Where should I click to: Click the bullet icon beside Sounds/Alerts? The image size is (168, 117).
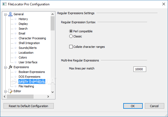15,48
